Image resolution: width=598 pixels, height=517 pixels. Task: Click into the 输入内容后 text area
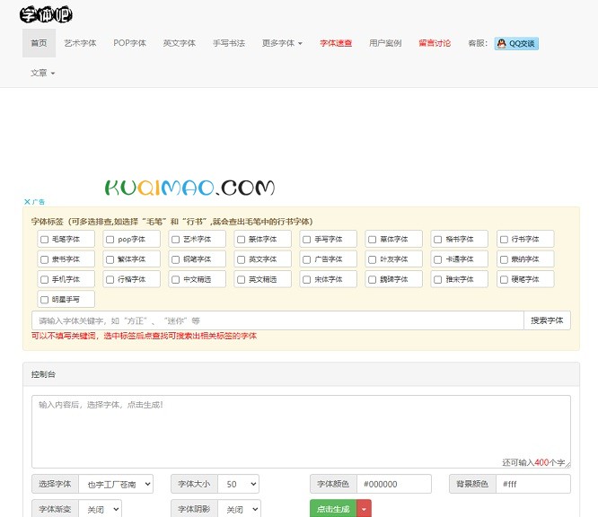pos(301,432)
